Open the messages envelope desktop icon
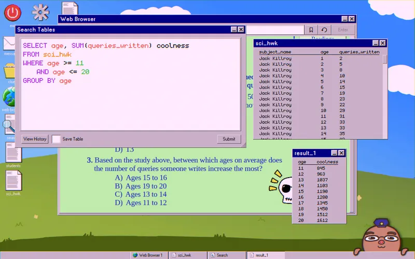Viewport: 415px width, 259px height. [x=9, y=44]
